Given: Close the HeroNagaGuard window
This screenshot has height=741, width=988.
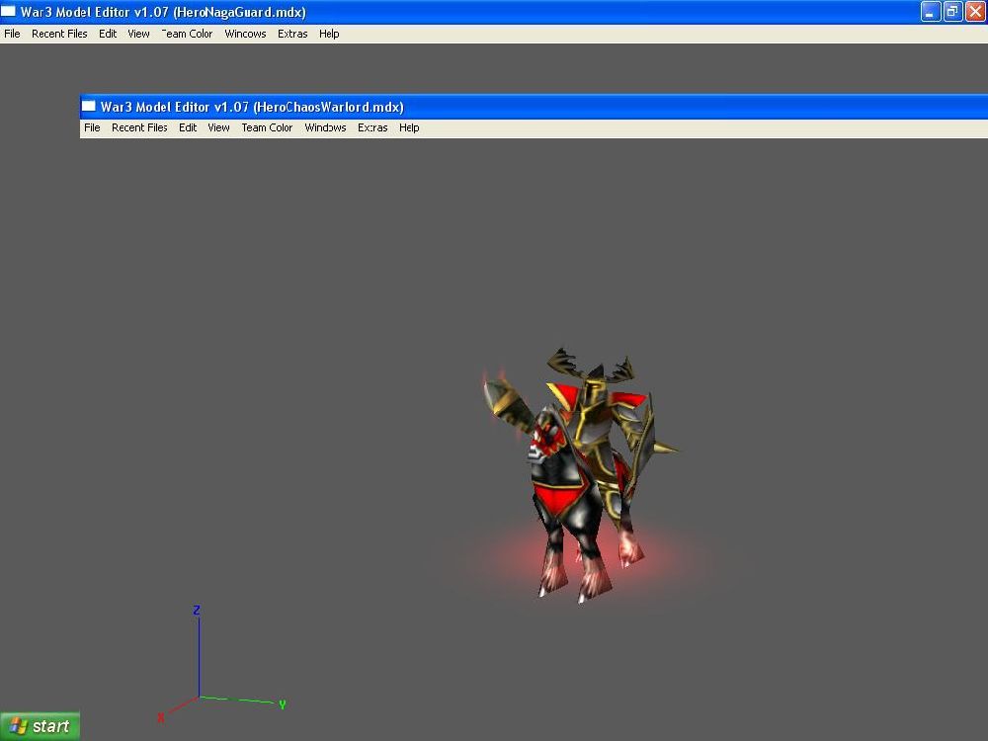Looking at the screenshot, I should [x=975, y=11].
